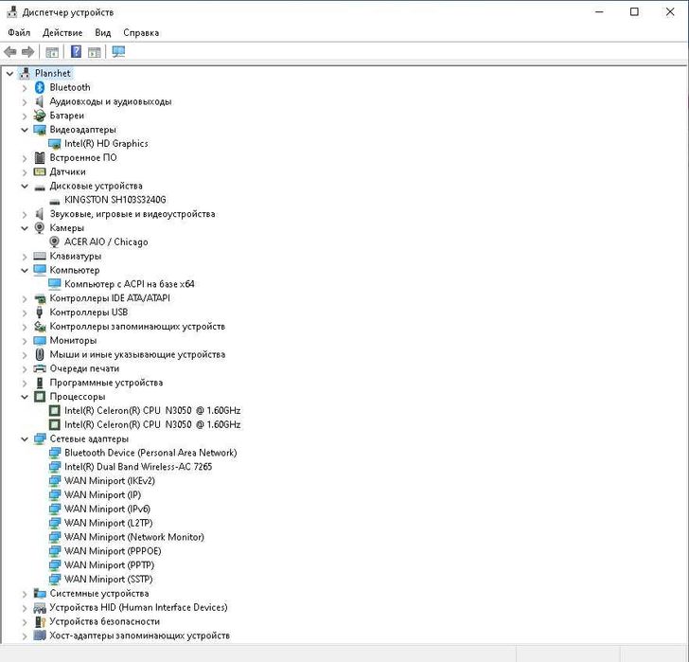Screen dimensions: 689x662
Task: Open the Действие menu
Action: pyautogui.click(x=62, y=32)
